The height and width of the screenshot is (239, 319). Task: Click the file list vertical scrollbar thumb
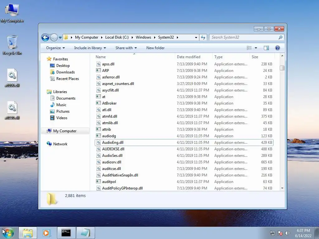coord(282,68)
